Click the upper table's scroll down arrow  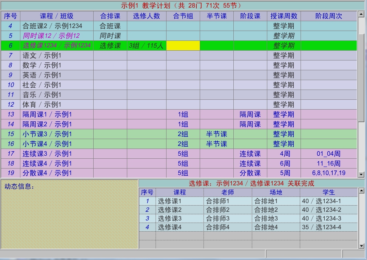[x=361, y=174]
